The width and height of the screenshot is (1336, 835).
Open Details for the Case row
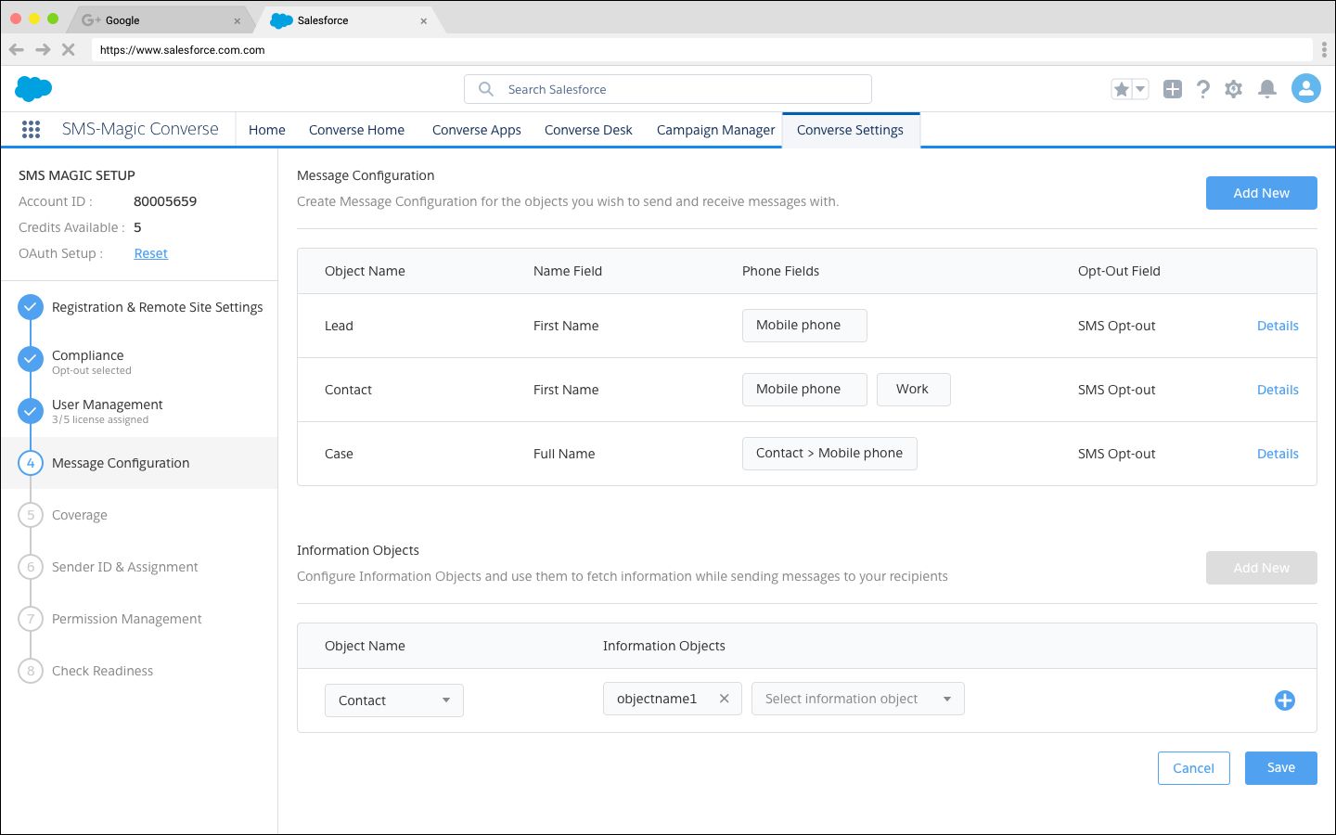1278,454
